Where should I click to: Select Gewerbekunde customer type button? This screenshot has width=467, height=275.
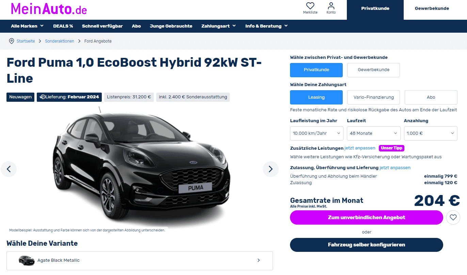point(373,70)
